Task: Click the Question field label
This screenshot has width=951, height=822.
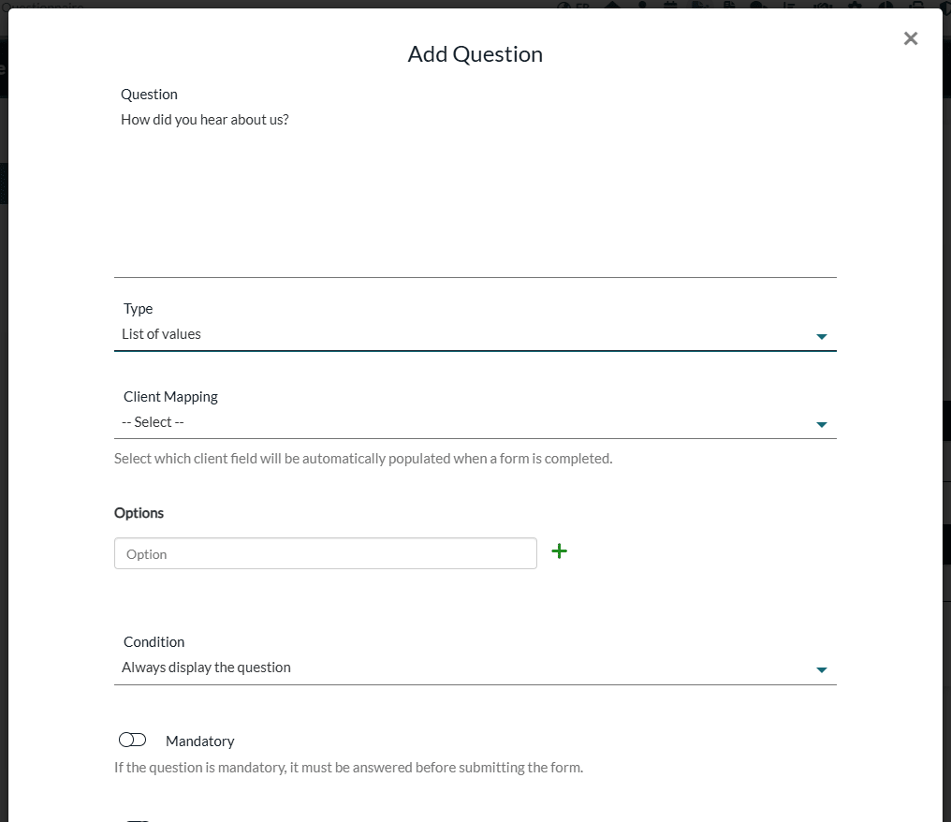Action: tap(149, 95)
